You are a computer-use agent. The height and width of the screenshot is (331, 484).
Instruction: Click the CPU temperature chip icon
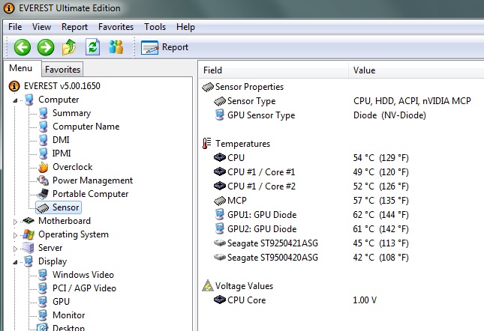coord(220,157)
